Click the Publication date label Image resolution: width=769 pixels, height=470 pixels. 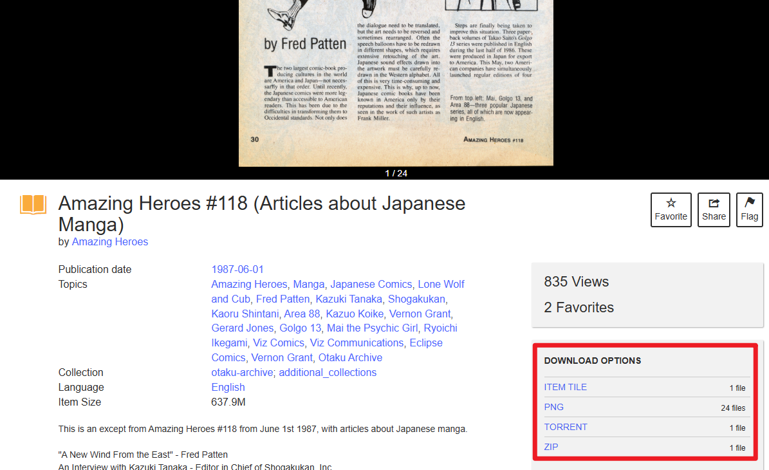pos(95,269)
